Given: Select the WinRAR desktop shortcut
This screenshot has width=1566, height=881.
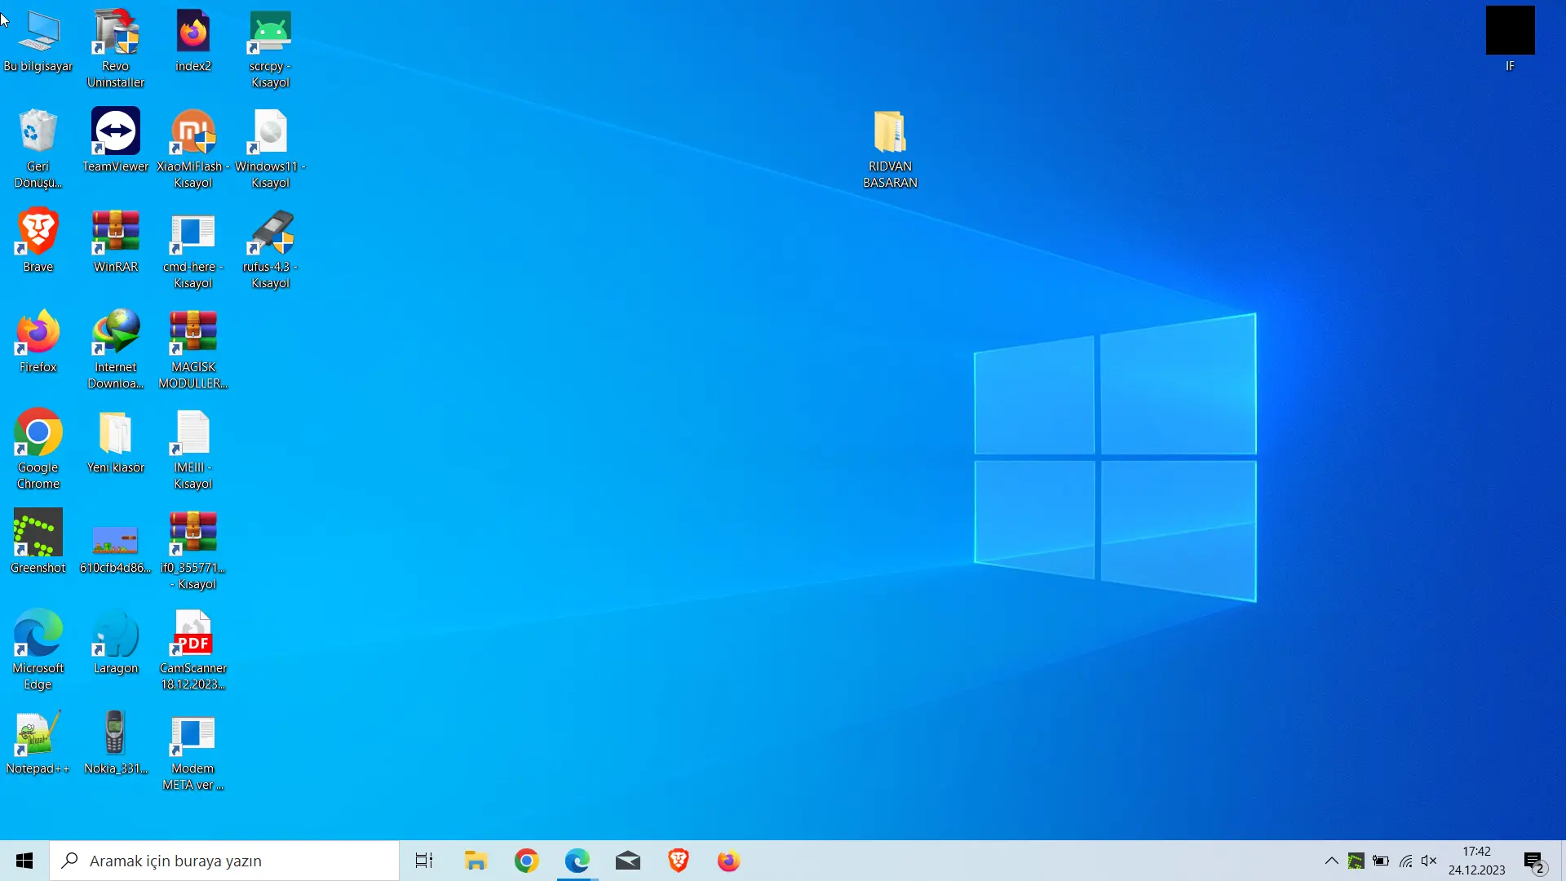Looking at the screenshot, I should (116, 241).
